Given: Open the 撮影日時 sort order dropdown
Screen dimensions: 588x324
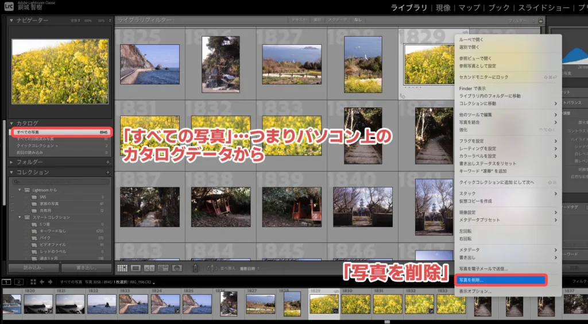Looking at the screenshot, I should click(250, 268).
